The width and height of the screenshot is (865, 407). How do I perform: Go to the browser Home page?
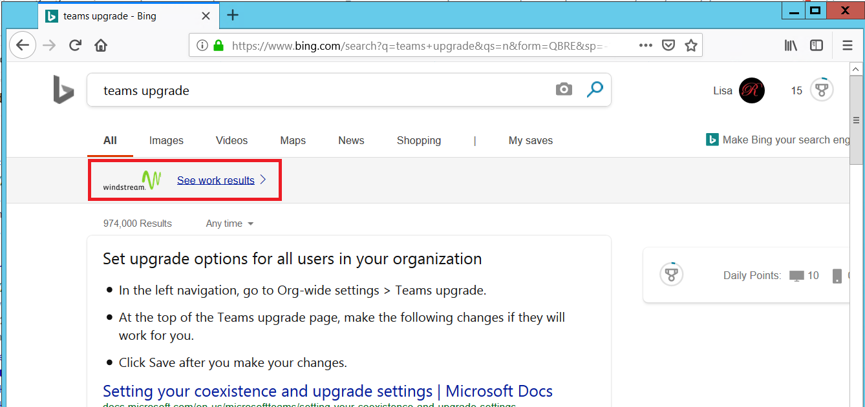[x=101, y=45]
